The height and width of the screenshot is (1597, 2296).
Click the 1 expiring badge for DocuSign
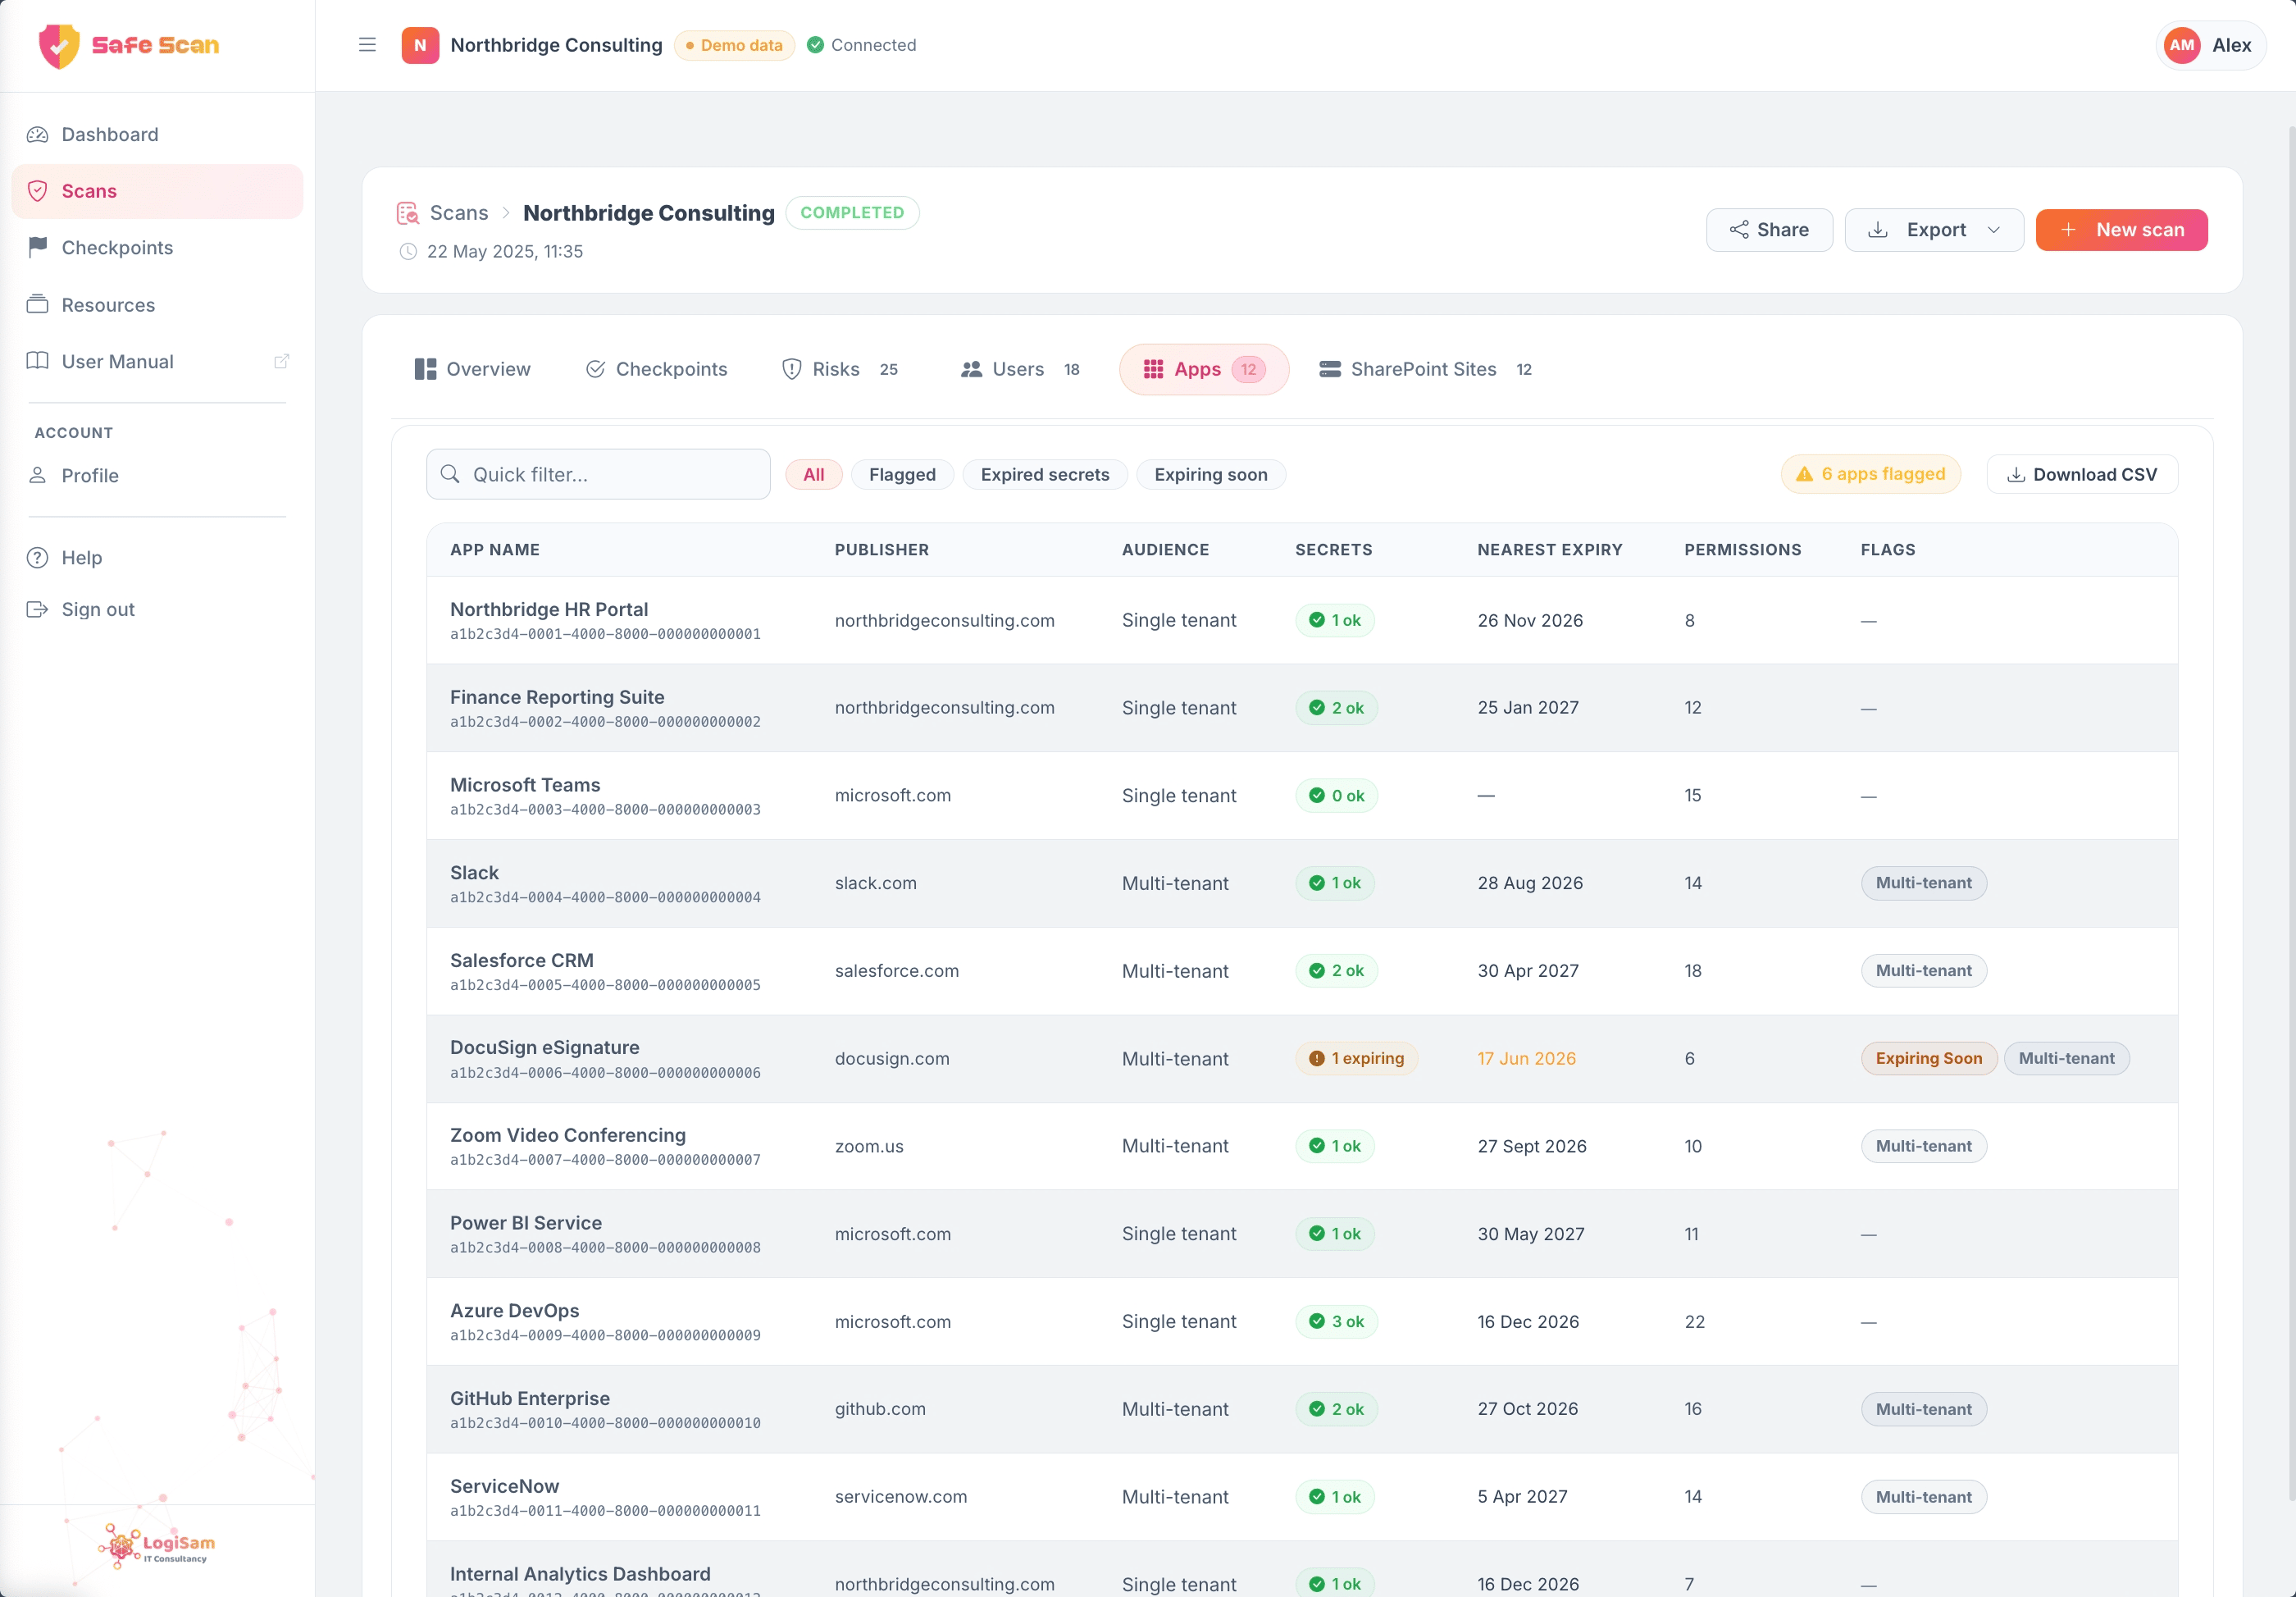coord(1356,1058)
